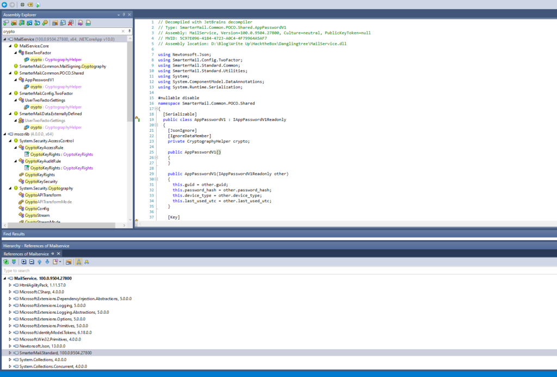Select CryptoStream in the assembly tree

tap(37, 215)
